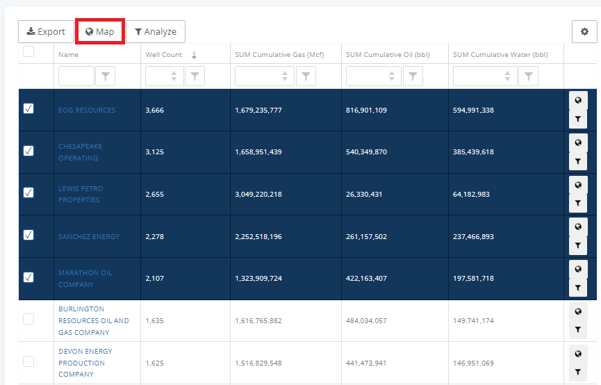
Task: Map the MARATHON OIL COMPANY globe icon
Action: 578,269
